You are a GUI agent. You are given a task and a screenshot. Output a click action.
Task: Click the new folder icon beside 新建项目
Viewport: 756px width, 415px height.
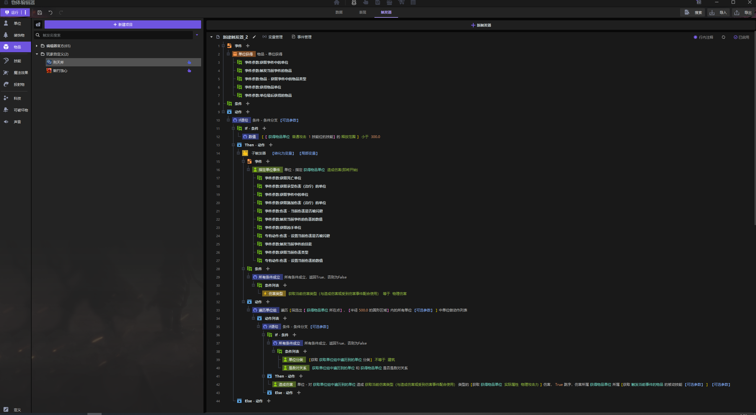(x=38, y=24)
